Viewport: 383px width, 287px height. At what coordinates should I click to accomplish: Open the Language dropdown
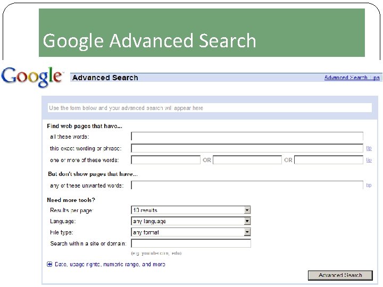(191, 221)
